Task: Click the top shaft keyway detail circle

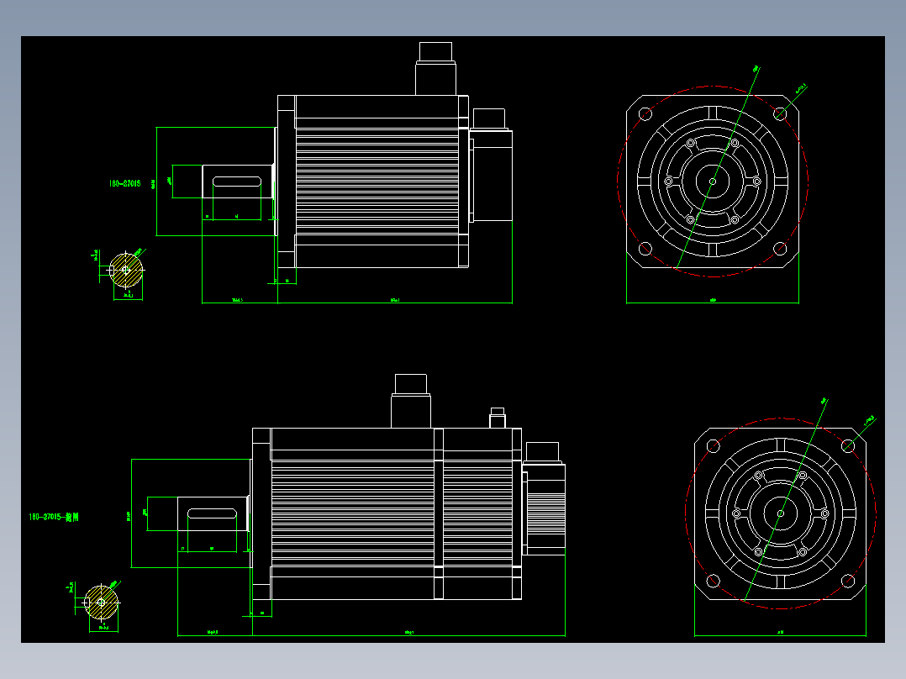Action: 126,269
